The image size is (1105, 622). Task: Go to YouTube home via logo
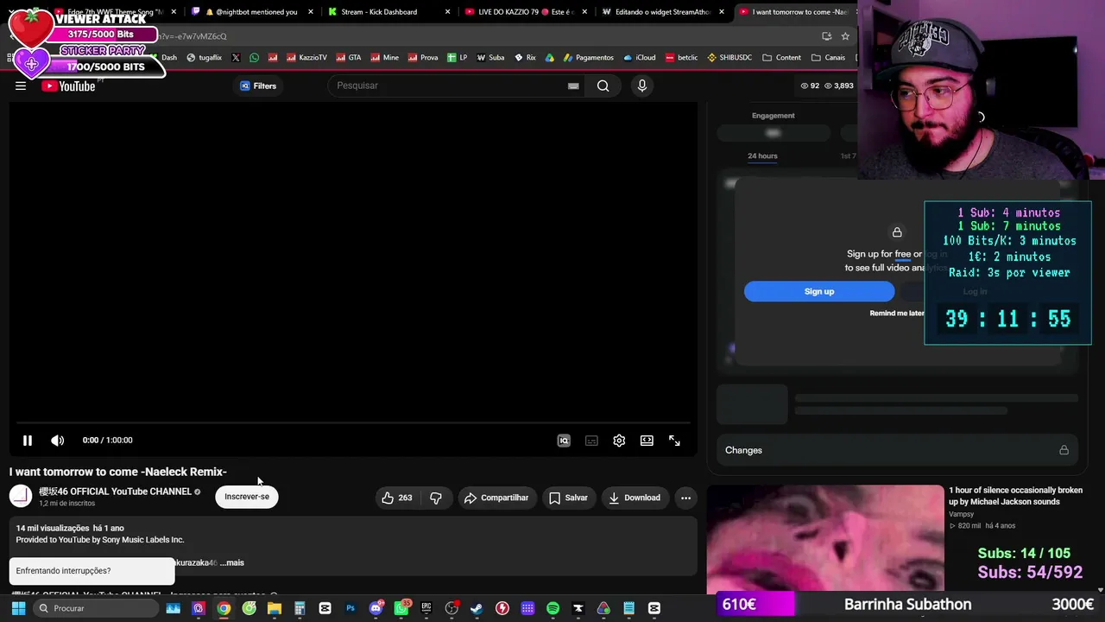(x=68, y=86)
